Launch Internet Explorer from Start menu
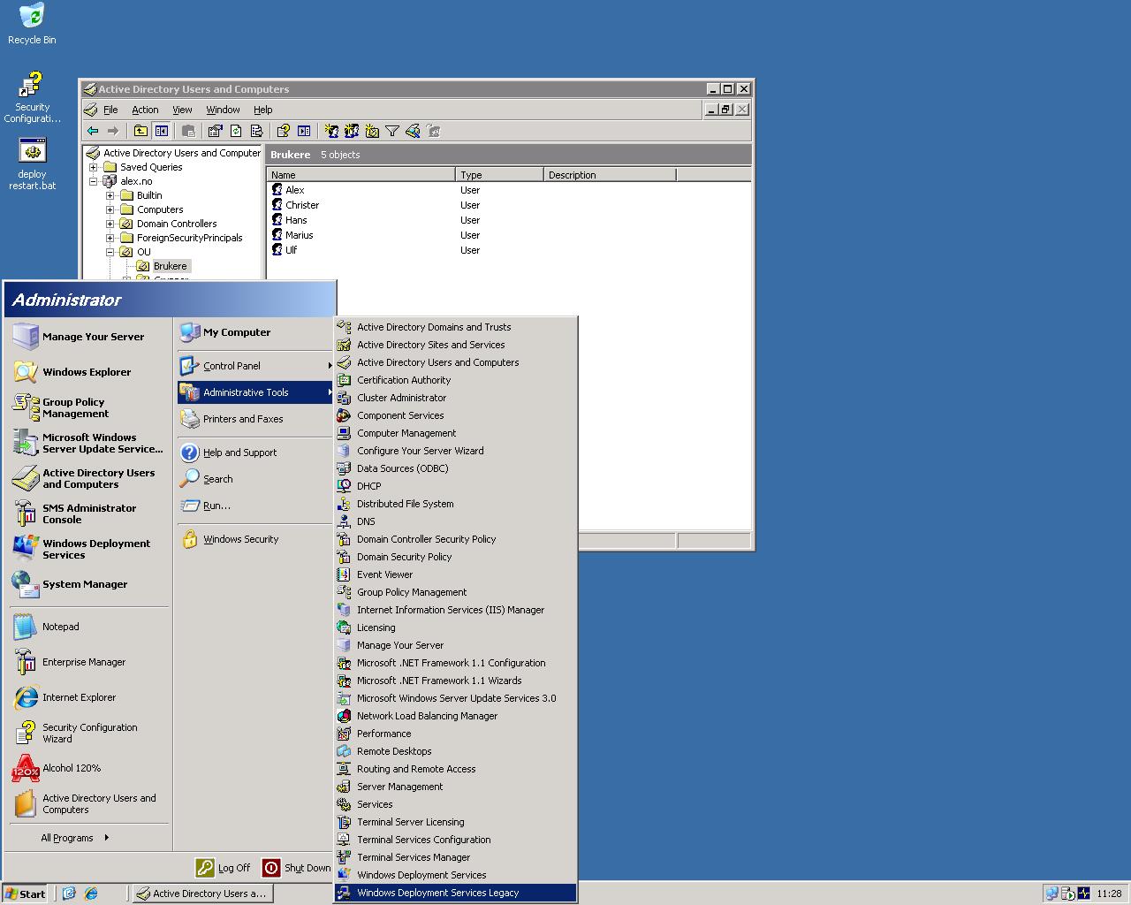Screen dimensions: 1131x905 tap(88, 697)
